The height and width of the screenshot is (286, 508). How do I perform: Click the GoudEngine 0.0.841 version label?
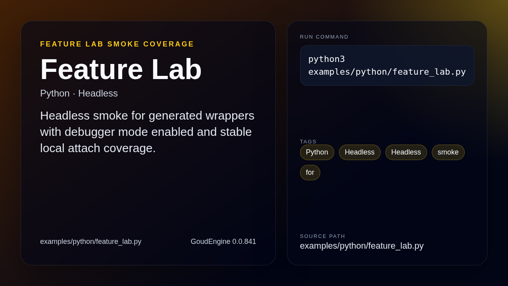223,241
